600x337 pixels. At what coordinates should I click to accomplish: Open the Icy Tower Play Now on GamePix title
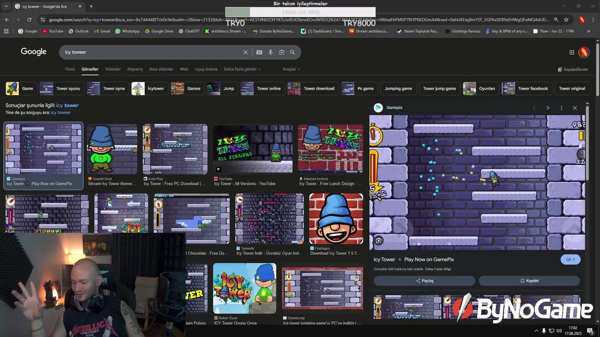pyautogui.click(x=414, y=259)
